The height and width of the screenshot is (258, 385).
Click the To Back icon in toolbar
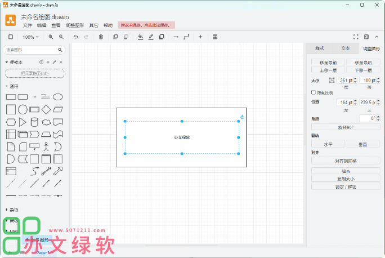coord(126,37)
